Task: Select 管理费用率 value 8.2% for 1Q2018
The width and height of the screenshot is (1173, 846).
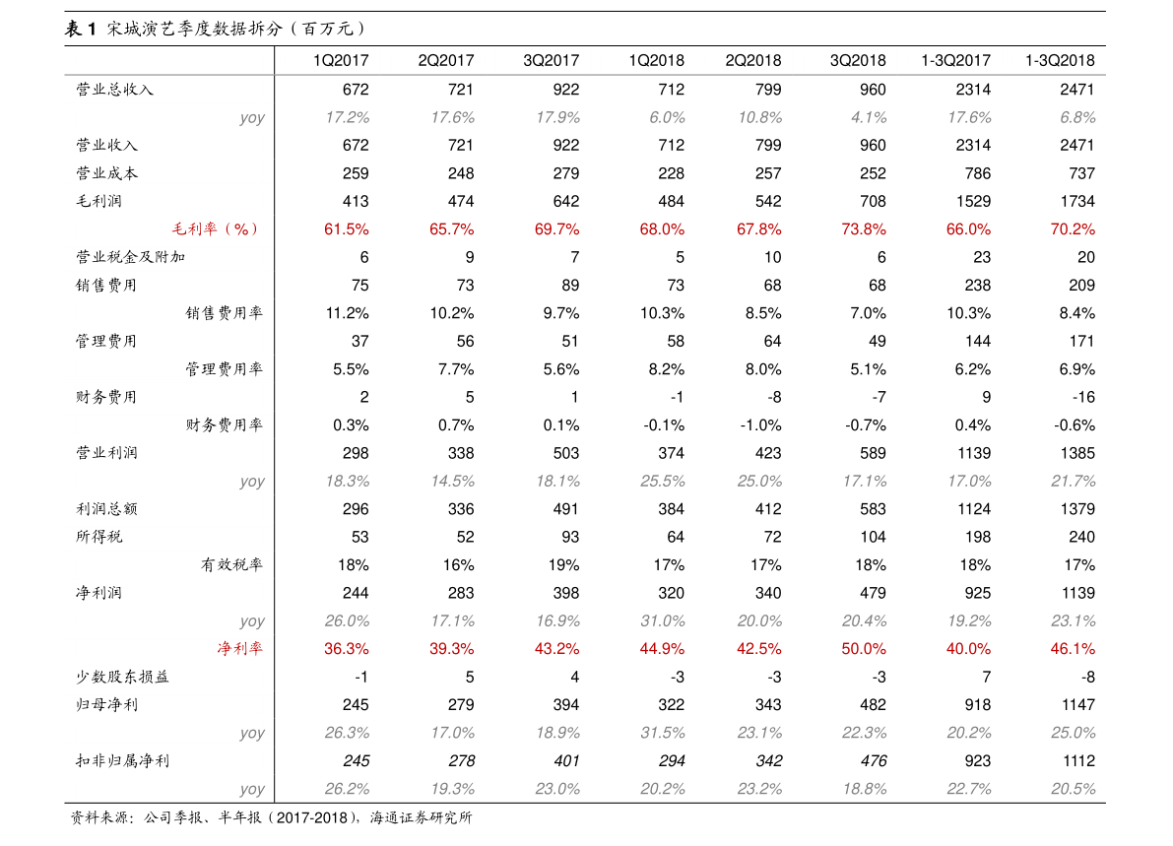Action: coord(666,369)
